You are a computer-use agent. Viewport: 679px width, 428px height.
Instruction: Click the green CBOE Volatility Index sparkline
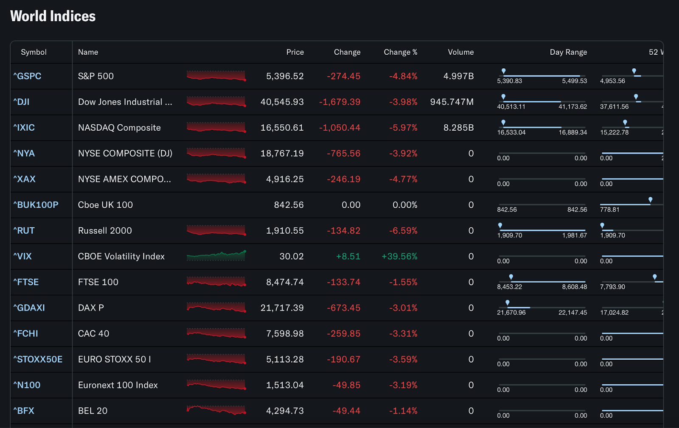coord(216,256)
